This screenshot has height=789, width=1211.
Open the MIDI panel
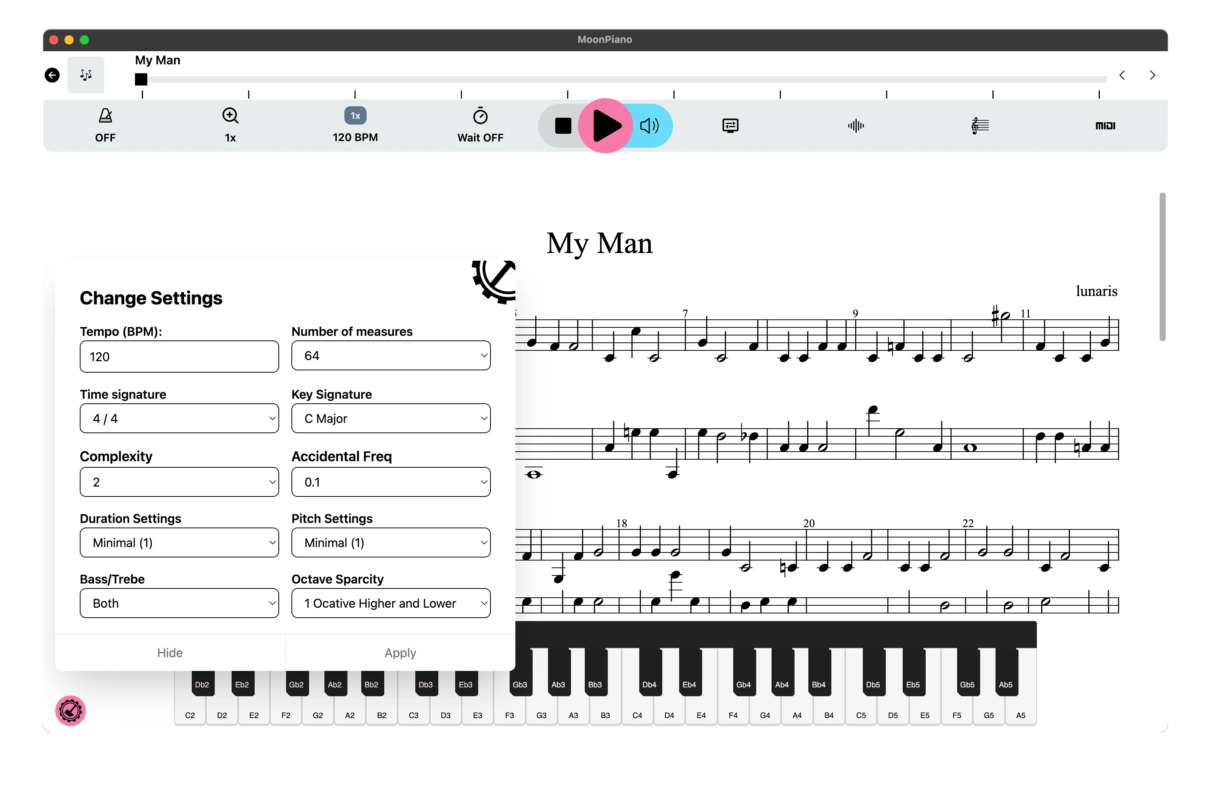pos(1105,126)
